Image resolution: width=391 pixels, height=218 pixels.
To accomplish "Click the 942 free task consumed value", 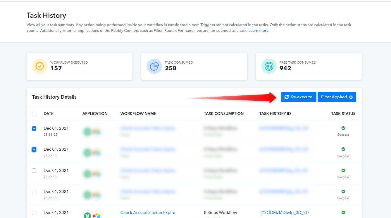I will tap(285, 68).
